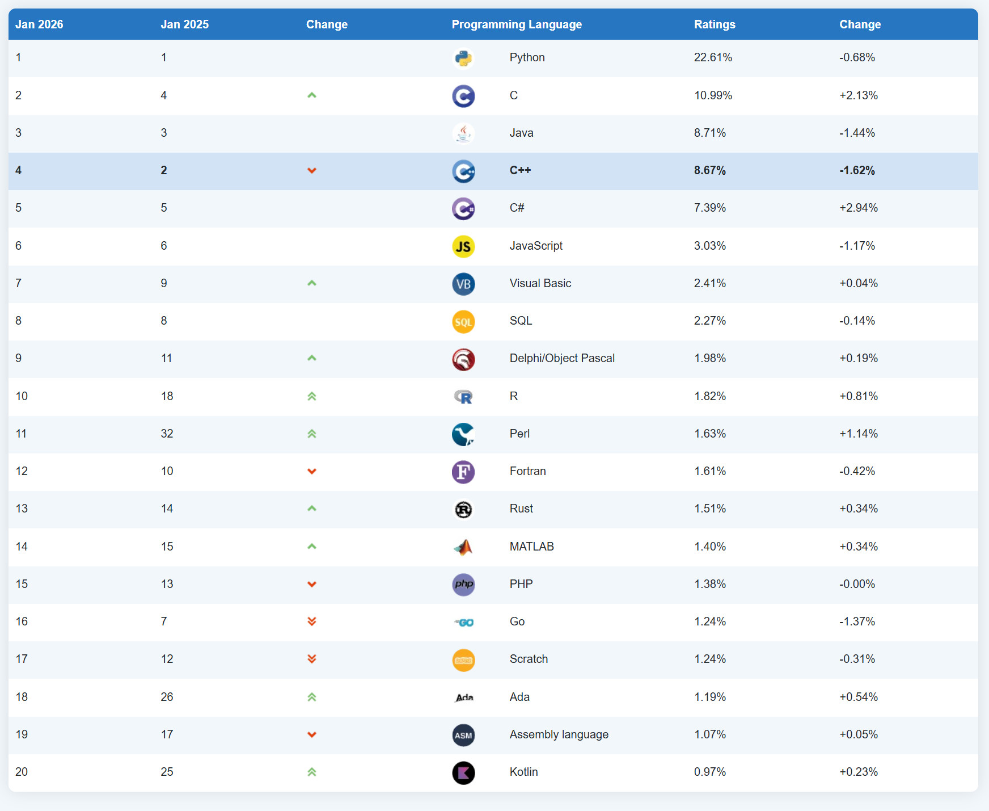Click the green up arrow beside C

point(311,95)
